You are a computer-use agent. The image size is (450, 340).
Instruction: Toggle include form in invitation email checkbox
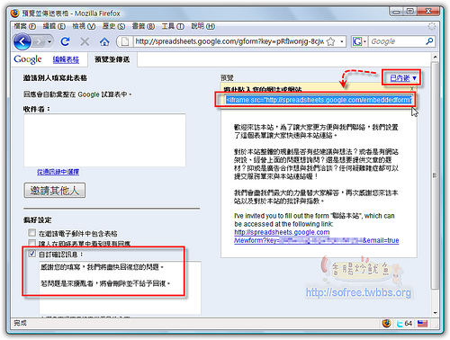pos(31,233)
